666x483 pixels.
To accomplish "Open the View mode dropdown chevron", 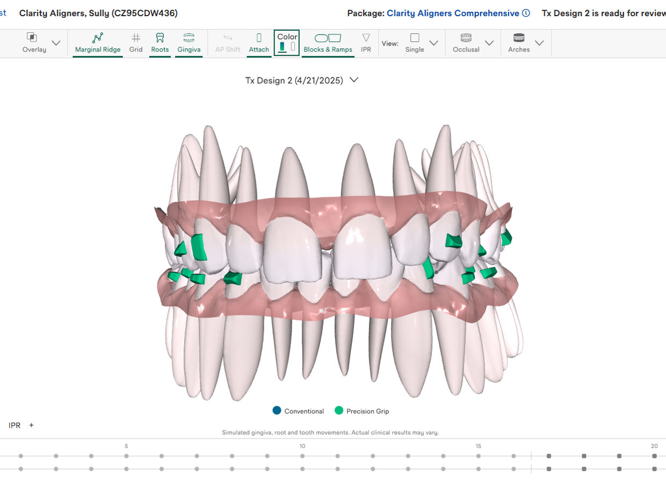I will coord(434,43).
